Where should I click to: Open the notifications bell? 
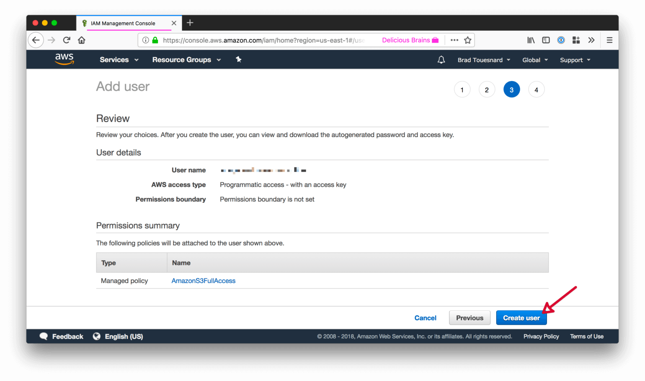click(441, 60)
